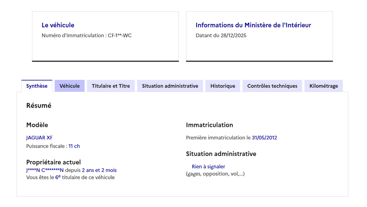
Task: Click the registration number CF-1**-WC text
Action: pos(120,36)
